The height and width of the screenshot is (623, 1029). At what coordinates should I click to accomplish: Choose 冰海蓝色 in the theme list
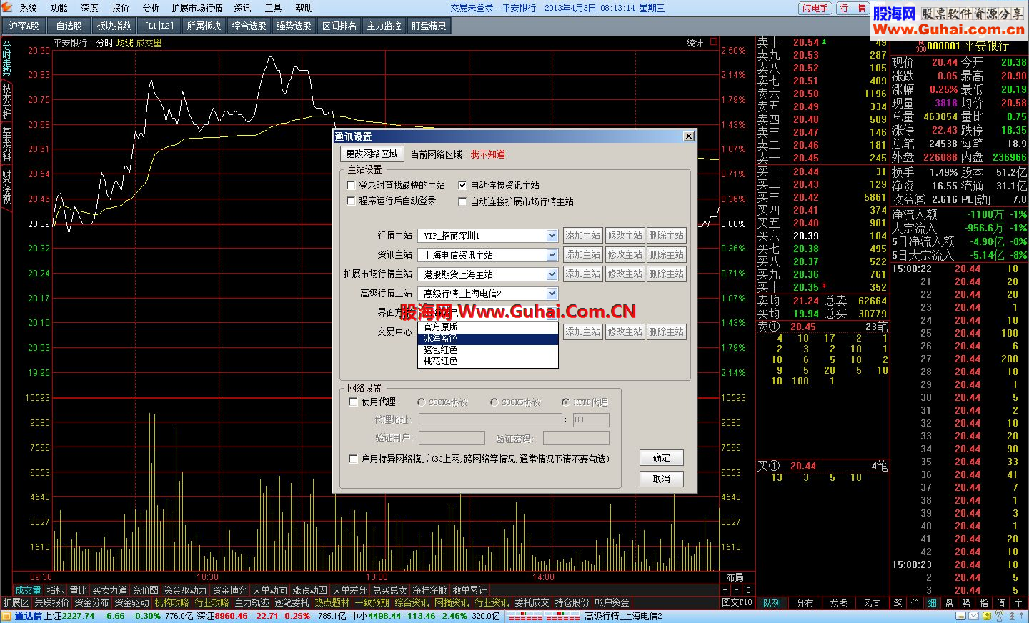pyautogui.click(x=487, y=339)
